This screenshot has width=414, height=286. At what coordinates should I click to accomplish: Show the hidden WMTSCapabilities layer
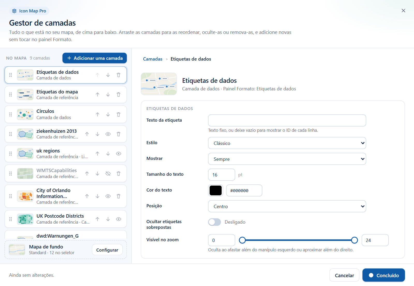(108, 174)
